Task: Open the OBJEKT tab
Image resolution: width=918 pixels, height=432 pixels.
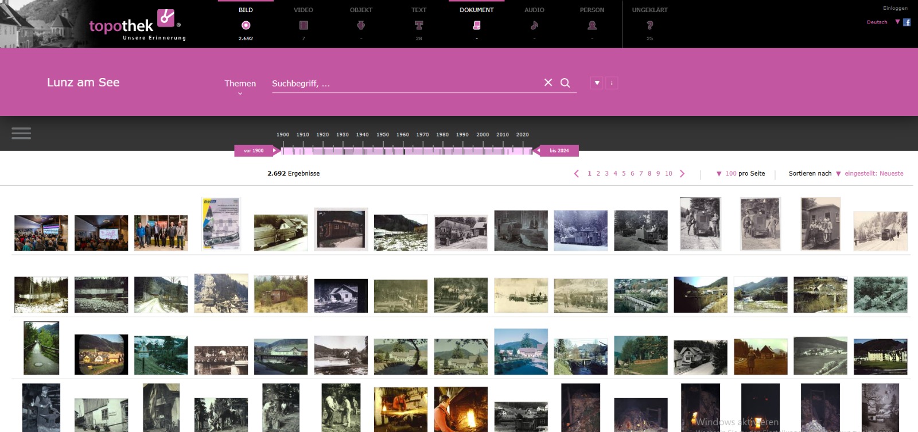Action: (361, 10)
